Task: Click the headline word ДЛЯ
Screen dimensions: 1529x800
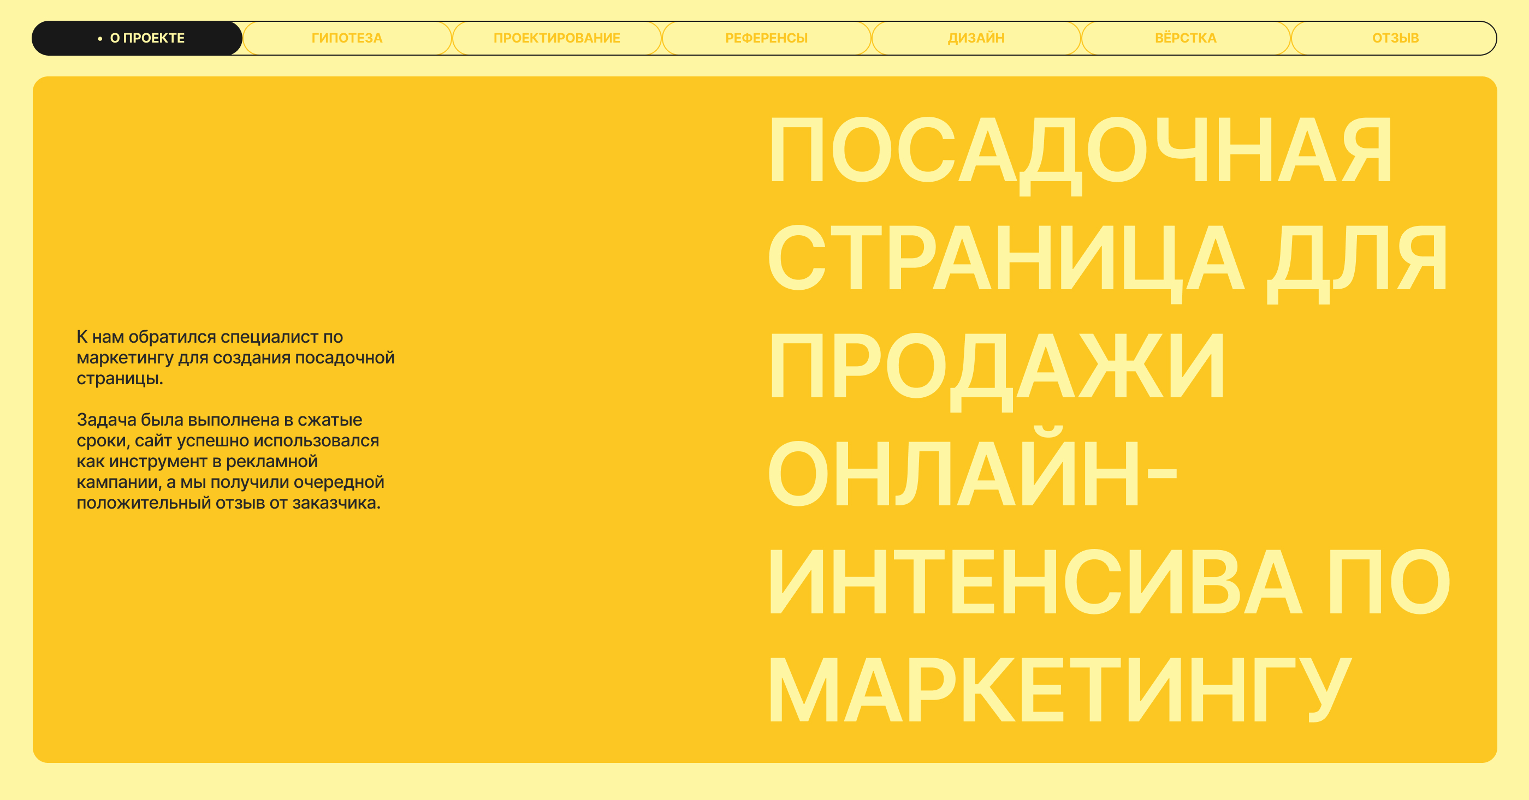Action: [x=1358, y=259]
